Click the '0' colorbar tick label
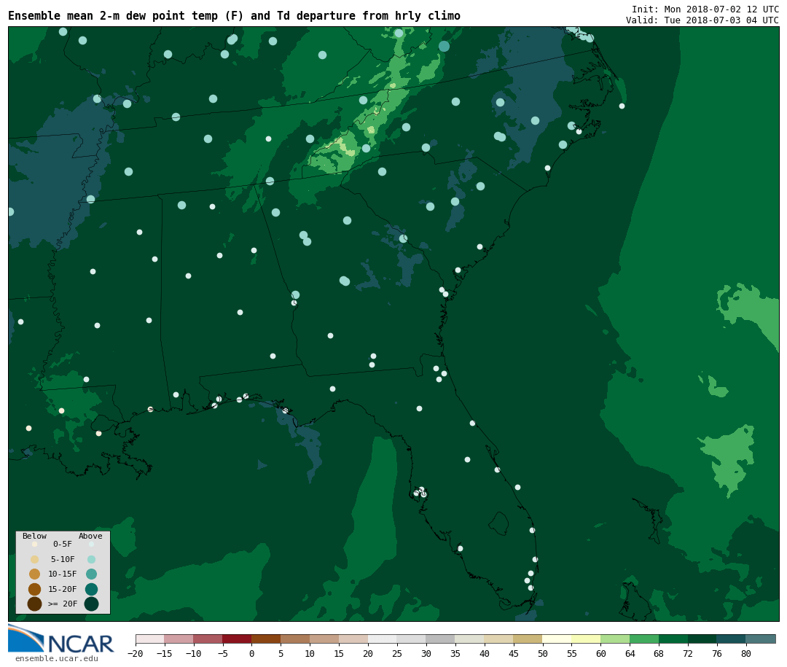This screenshot has height=667, width=787. coord(251,653)
